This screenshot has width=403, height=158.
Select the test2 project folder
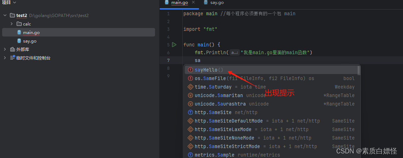[x=22, y=15]
